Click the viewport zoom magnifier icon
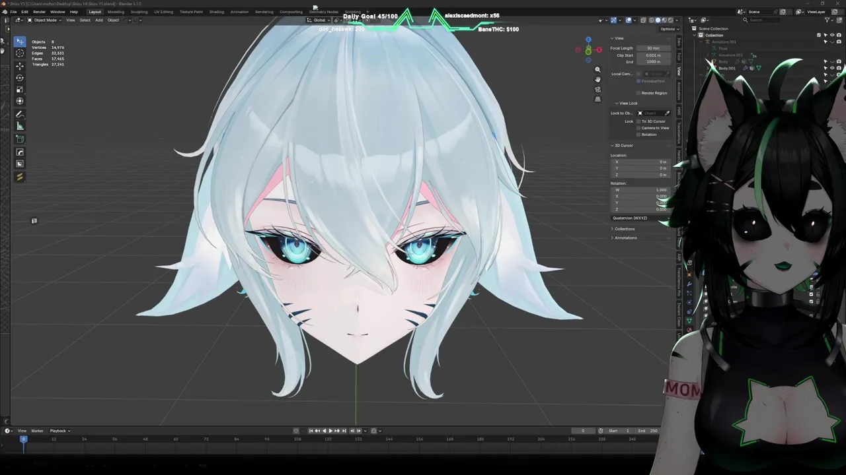This screenshot has height=475, width=846. (x=597, y=69)
